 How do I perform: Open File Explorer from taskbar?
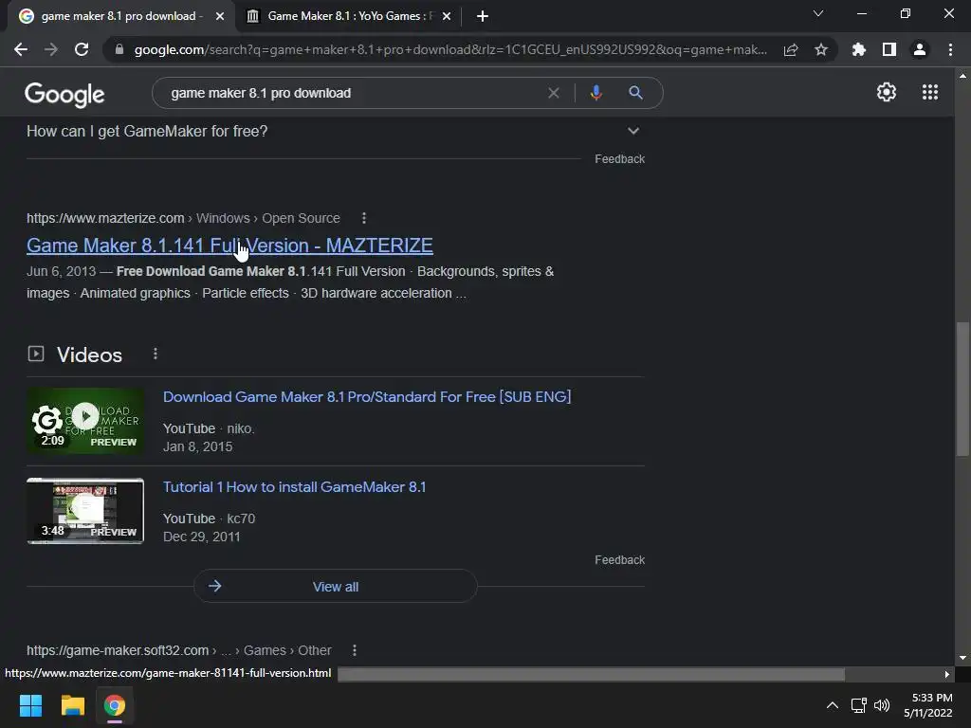[72, 705]
